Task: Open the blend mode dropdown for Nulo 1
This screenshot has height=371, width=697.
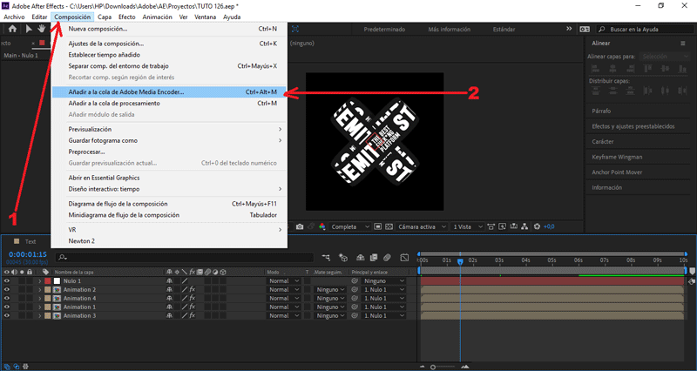Action: coord(283,281)
